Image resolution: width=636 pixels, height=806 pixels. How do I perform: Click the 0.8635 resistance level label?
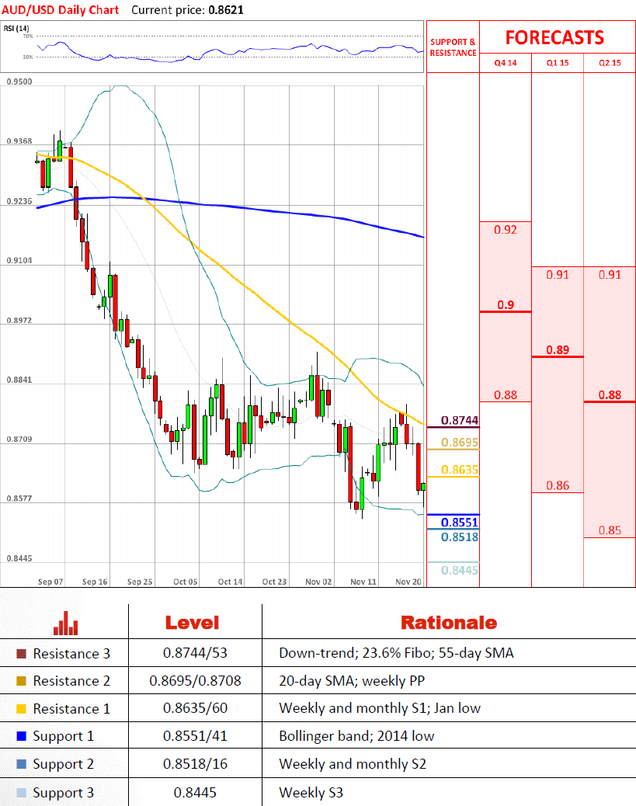(x=460, y=470)
